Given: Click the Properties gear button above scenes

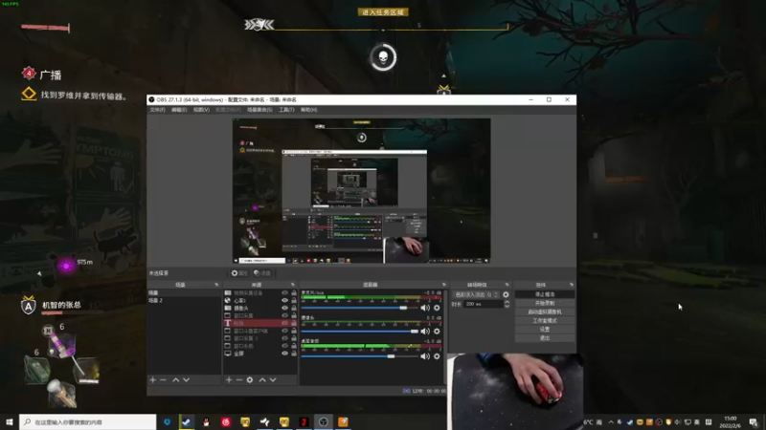Looking at the screenshot, I should [x=239, y=273].
